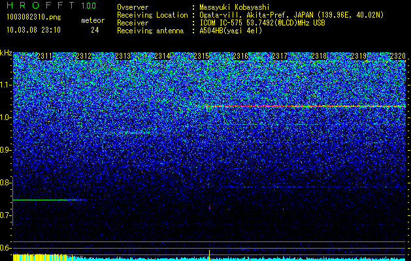Click the green signal trace near 0.75 kHz

[50, 200]
